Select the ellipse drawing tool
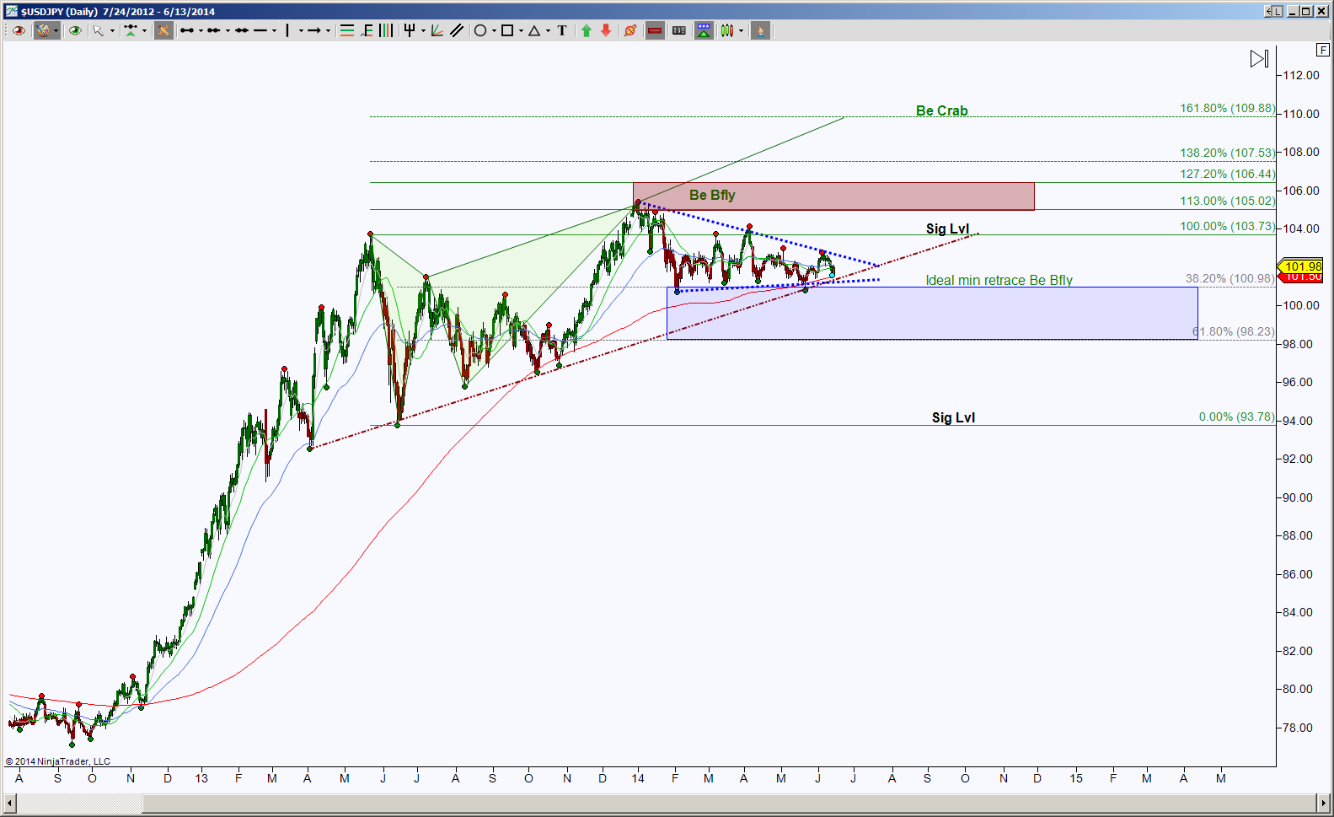 pos(480,30)
